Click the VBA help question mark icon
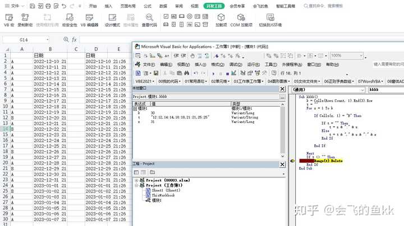Viewport: 404px width, 226px height. [274, 73]
